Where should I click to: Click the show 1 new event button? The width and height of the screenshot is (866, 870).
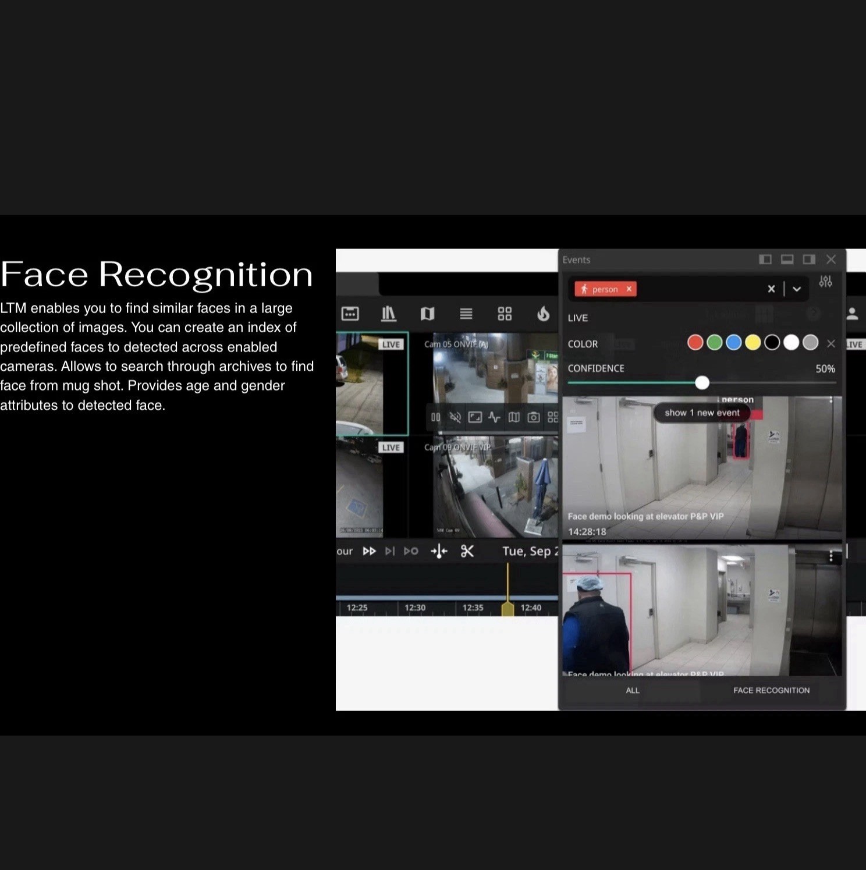(x=702, y=413)
